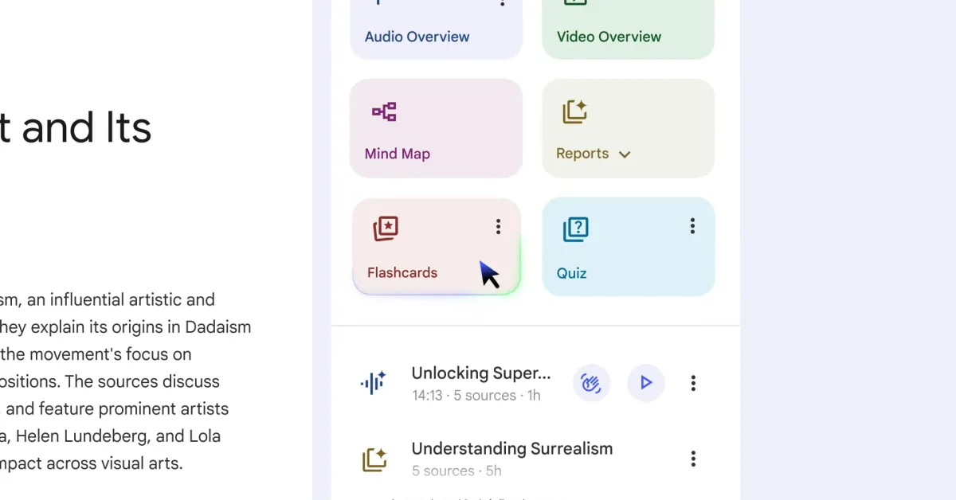Viewport: 956px width, 500px height.
Task: Open the Mind Map tool
Action: pyautogui.click(x=436, y=127)
